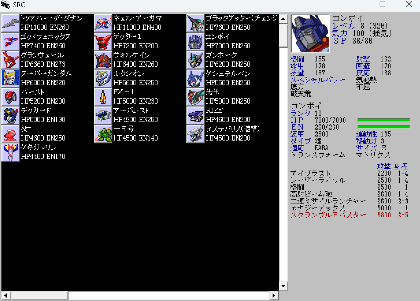Select the RIZE unit icon
The image size is (420, 301).
click(196, 115)
